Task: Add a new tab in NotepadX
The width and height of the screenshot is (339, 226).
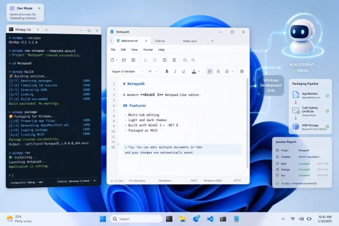Action: coord(212,41)
